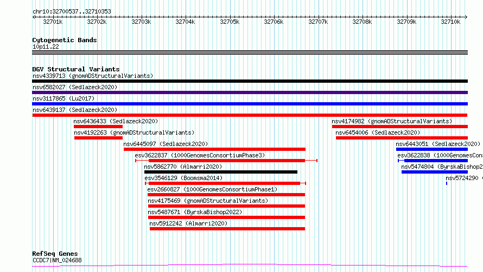Screen dimensions: 483x272
Task: Click the nsv4175469 gnomAD variant label
Action: click(208, 201)
